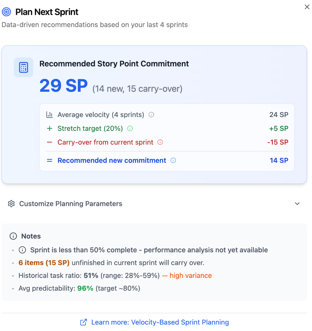
Task: Click the minus icon before Carry-over
Action: coord(49,142)
